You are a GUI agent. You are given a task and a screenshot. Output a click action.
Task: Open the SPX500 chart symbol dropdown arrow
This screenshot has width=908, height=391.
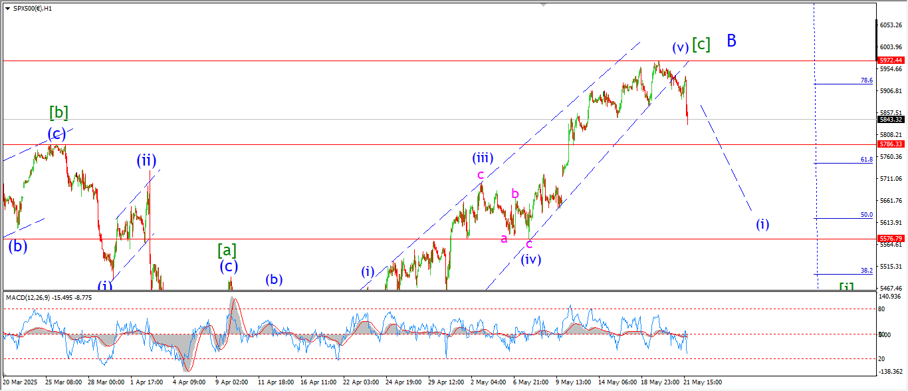pyautogui.click(x=7, y=9)
